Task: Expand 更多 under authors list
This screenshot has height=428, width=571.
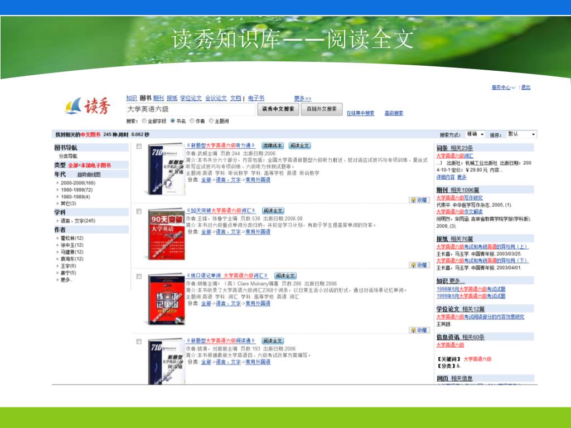Action: (66, 280)
